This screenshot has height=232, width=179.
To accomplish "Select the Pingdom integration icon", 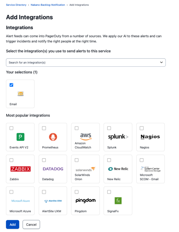I will coord(85,200).
